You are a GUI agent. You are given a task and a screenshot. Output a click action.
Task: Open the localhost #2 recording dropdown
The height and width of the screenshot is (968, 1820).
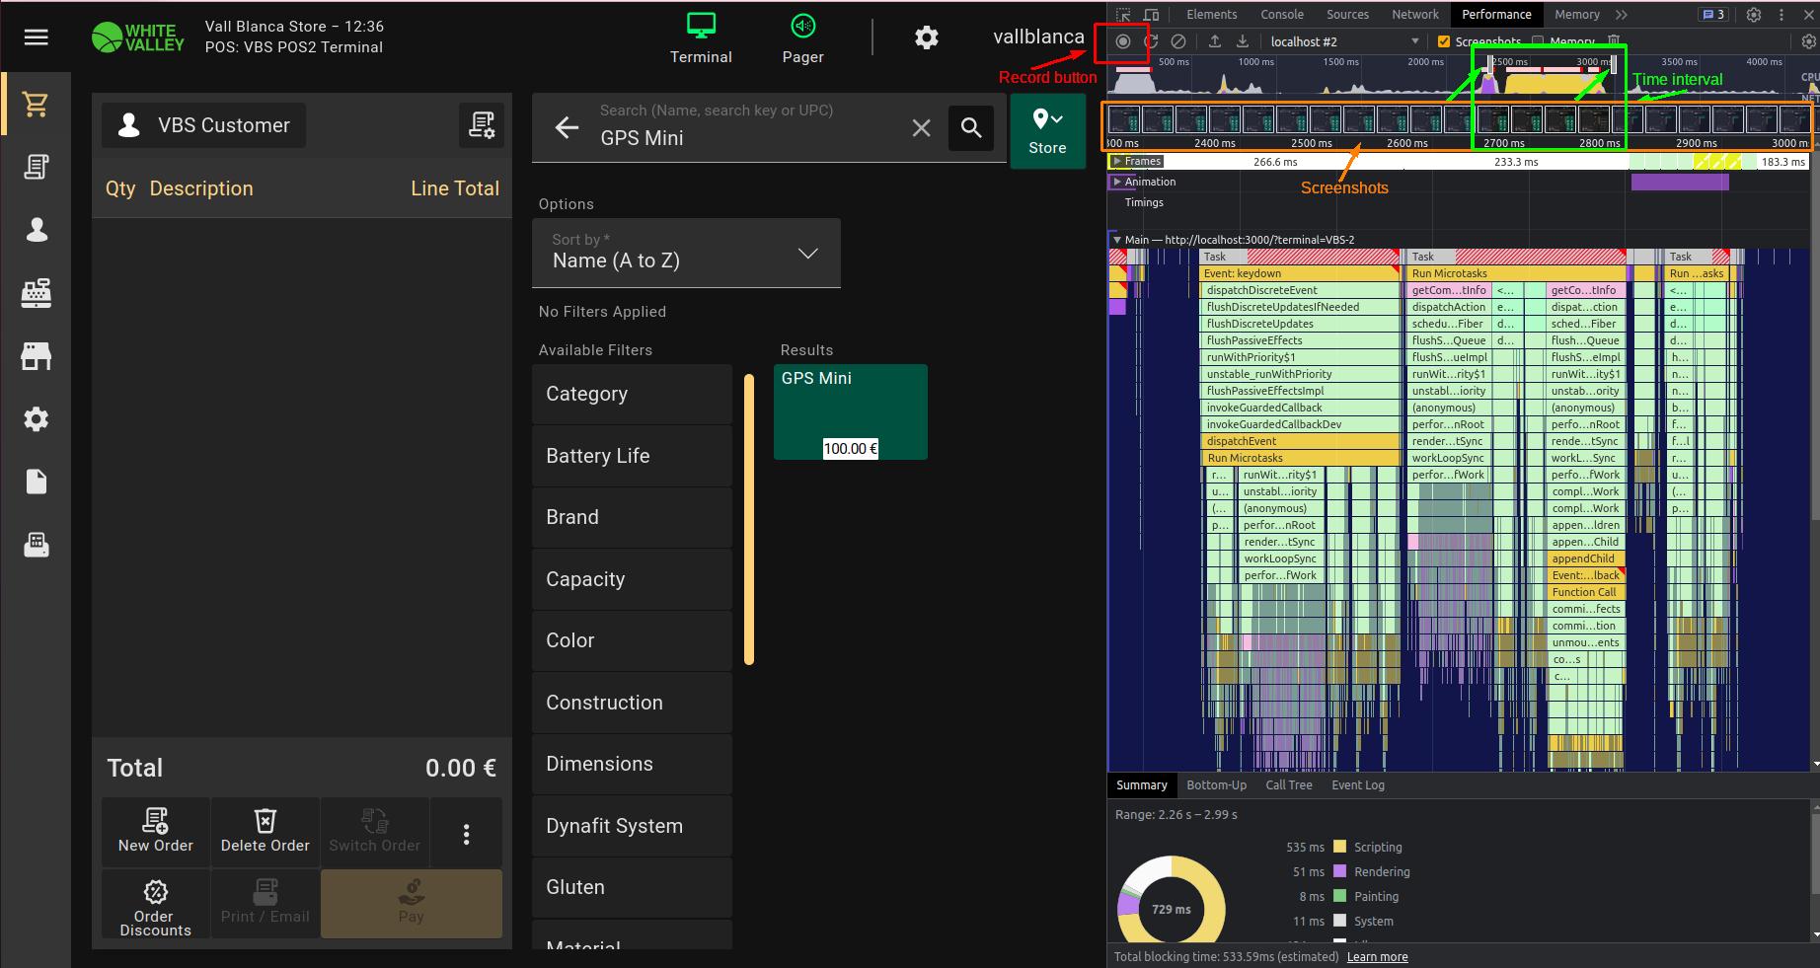click(1344, 41)
